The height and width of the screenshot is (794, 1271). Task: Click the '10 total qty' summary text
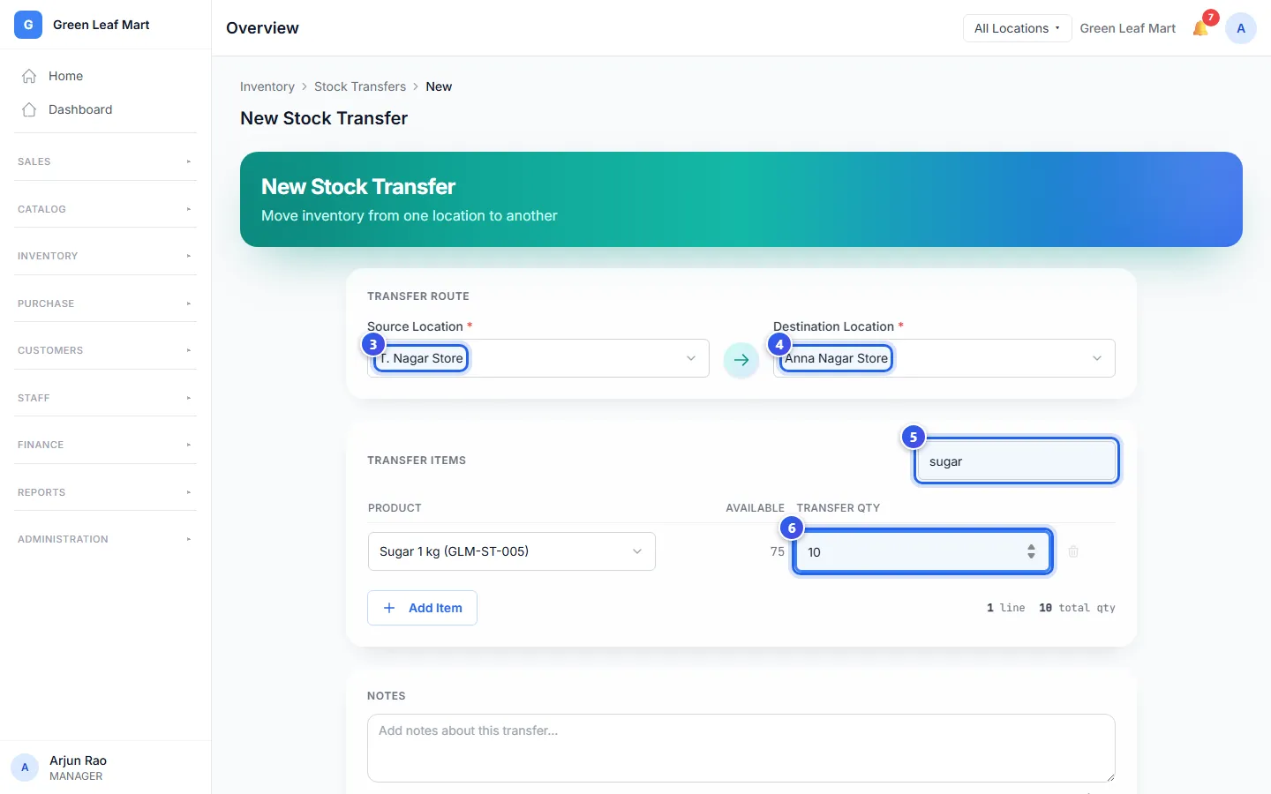[1077, 608]
